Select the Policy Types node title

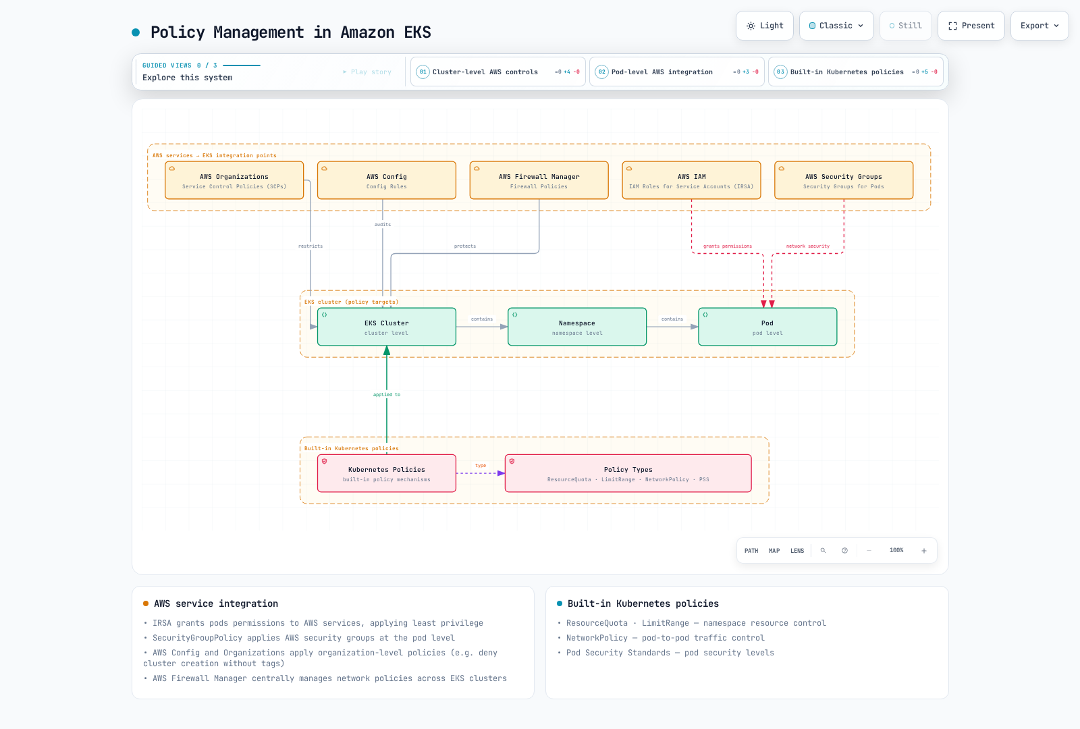tap(628, 470)
